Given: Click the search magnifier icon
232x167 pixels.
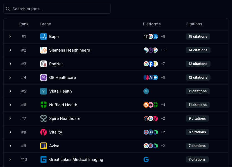Looking at the screenshot, I should pyautogui.click(x=8, y=9).
